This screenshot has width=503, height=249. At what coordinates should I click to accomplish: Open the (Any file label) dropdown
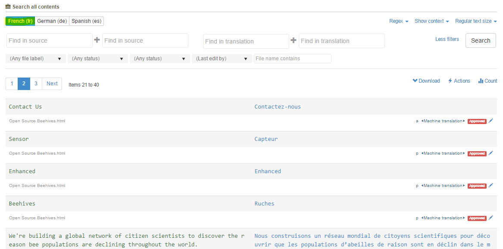coord(36,59)
